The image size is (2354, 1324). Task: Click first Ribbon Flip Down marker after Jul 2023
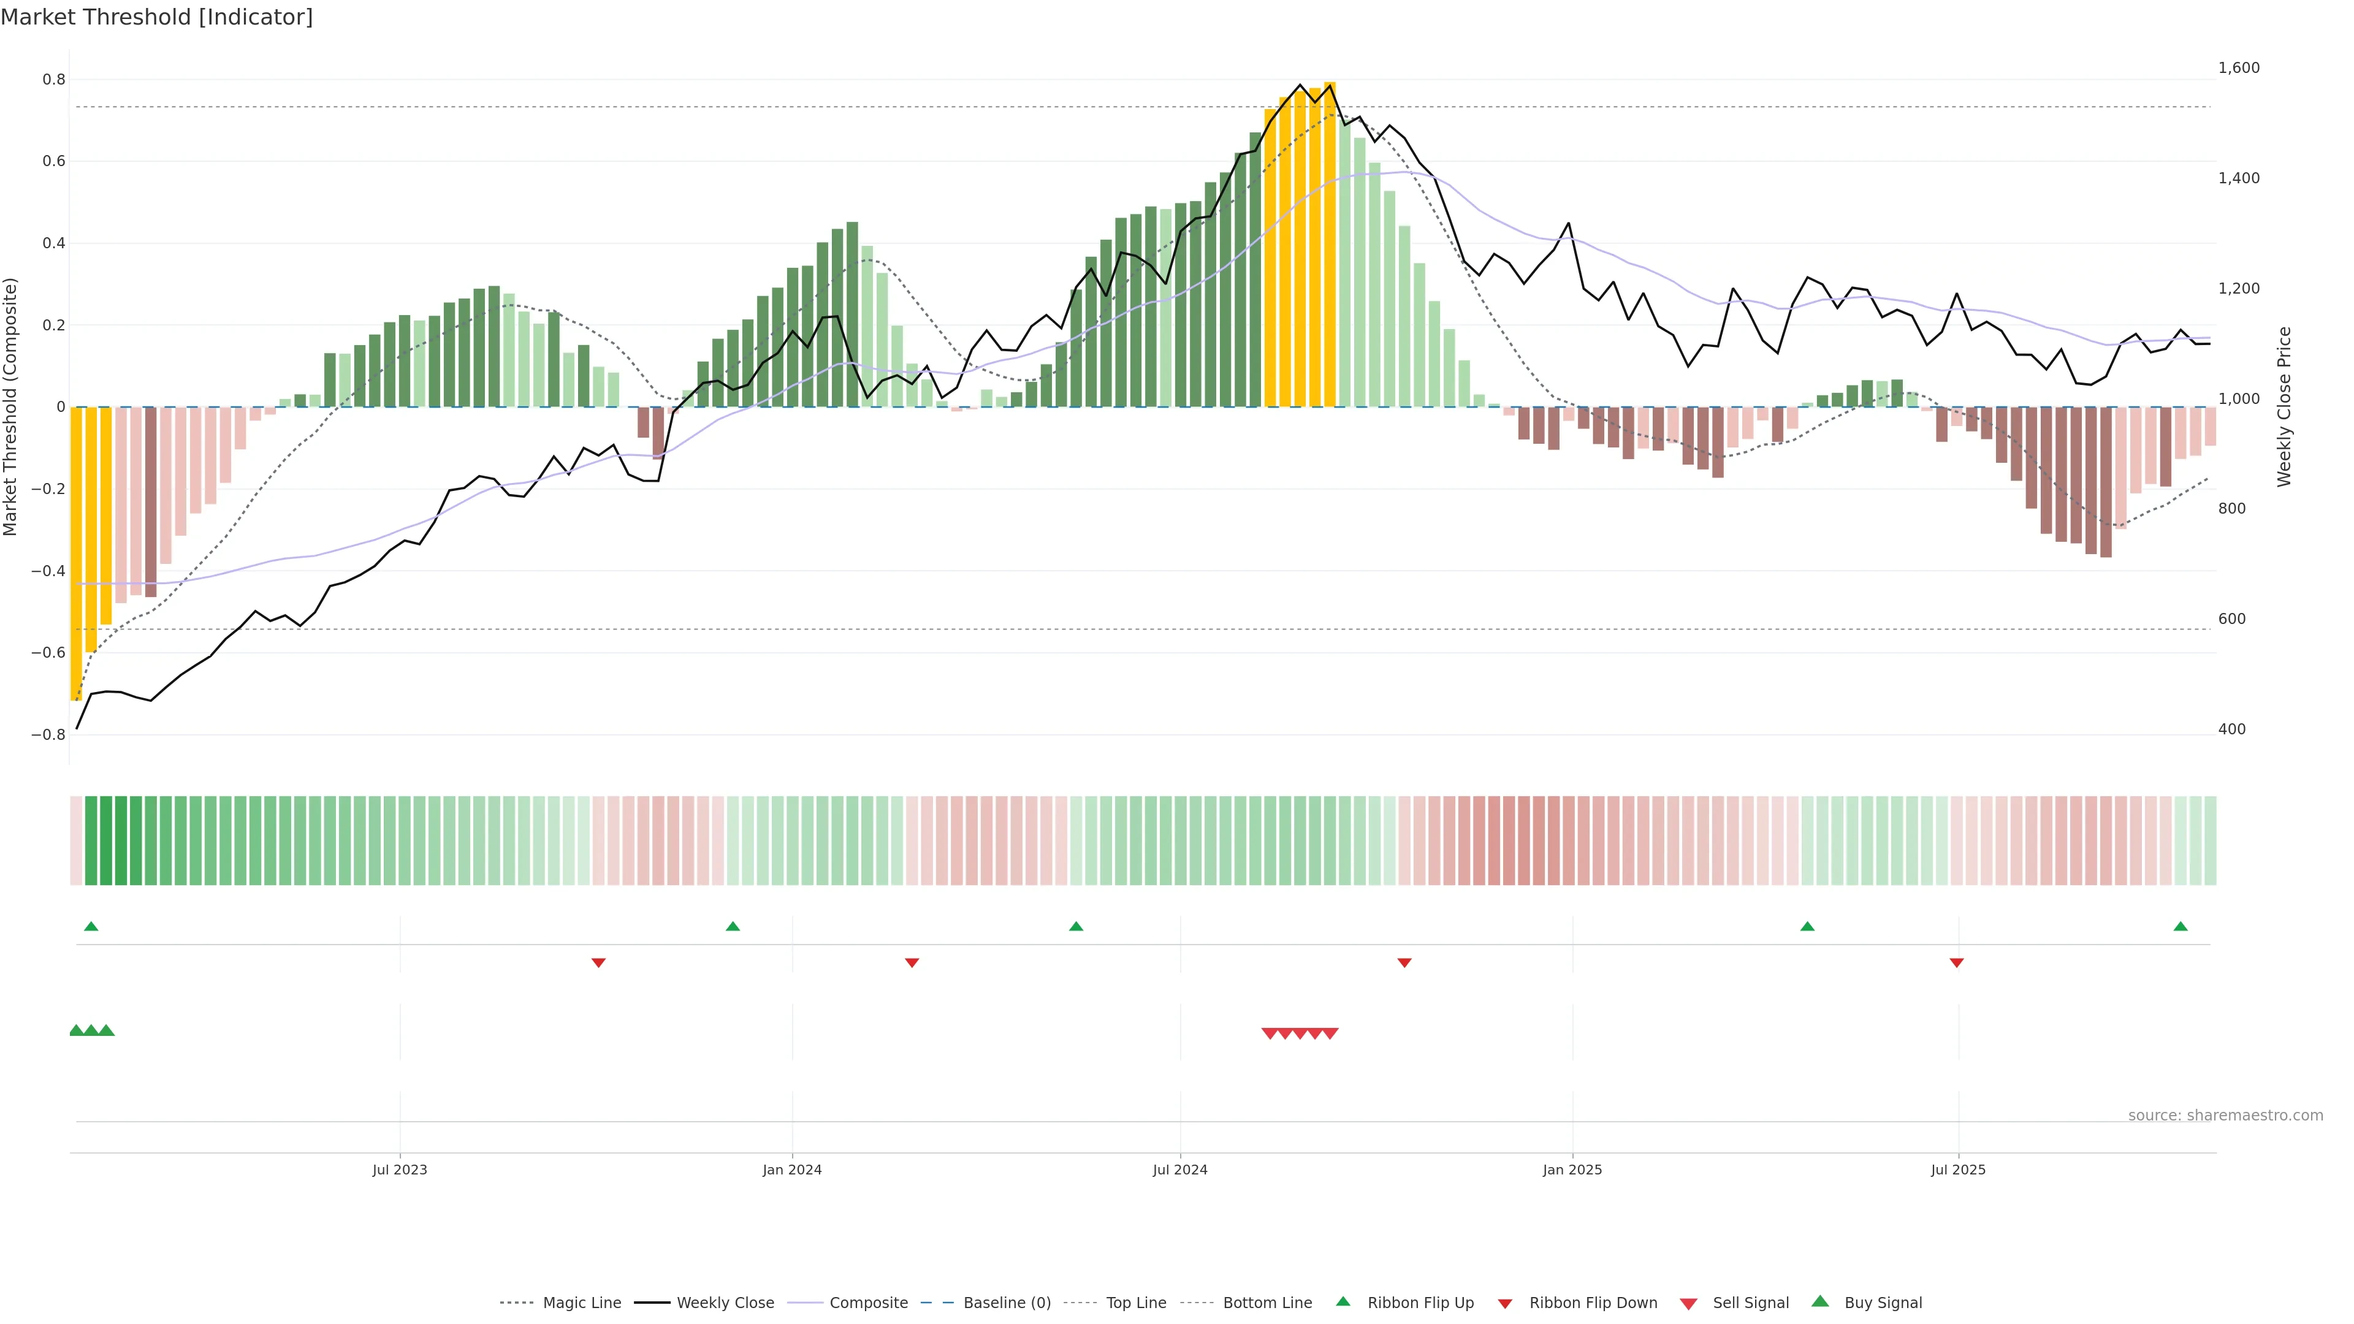[x=598, y=962]
